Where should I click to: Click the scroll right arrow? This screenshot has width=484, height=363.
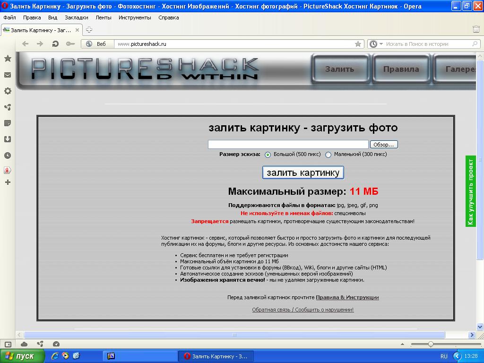click(x=472, y=335)
